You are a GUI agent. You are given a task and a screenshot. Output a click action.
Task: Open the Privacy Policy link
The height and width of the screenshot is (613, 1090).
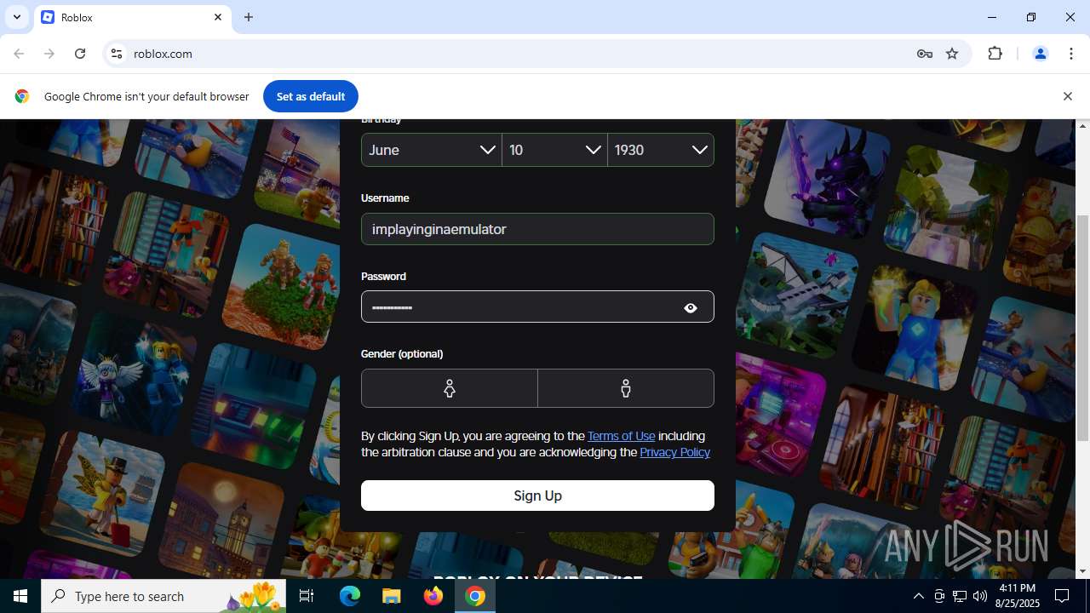(674, 452)
